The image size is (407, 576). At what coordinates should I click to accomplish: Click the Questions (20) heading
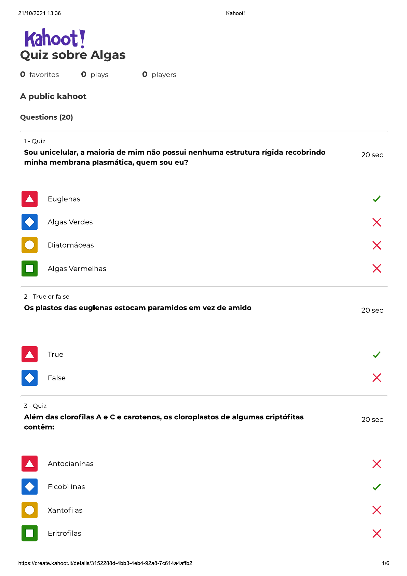[46, 117]
